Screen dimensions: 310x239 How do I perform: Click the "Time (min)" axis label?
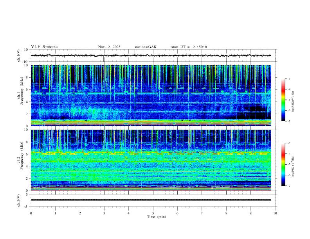click(x=157, y=217)
